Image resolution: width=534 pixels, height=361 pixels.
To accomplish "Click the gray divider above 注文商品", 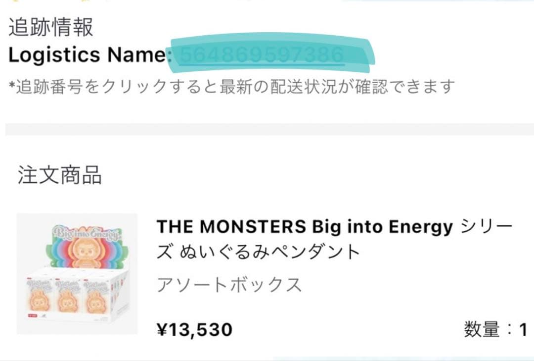I will click(267, 129).
